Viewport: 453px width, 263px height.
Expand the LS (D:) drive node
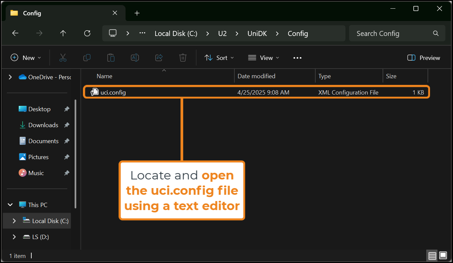(14, 237)
